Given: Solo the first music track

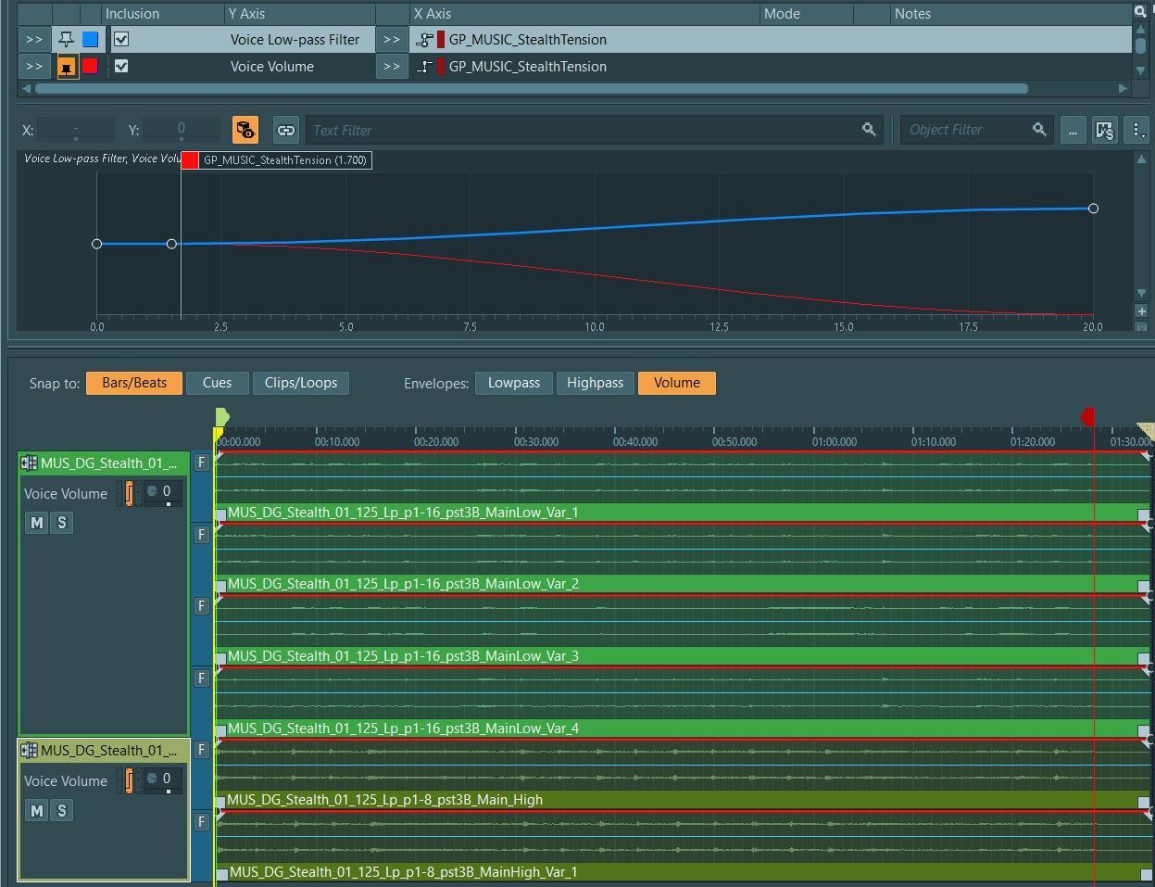Looking at the screenshot, I should point(62,523).
